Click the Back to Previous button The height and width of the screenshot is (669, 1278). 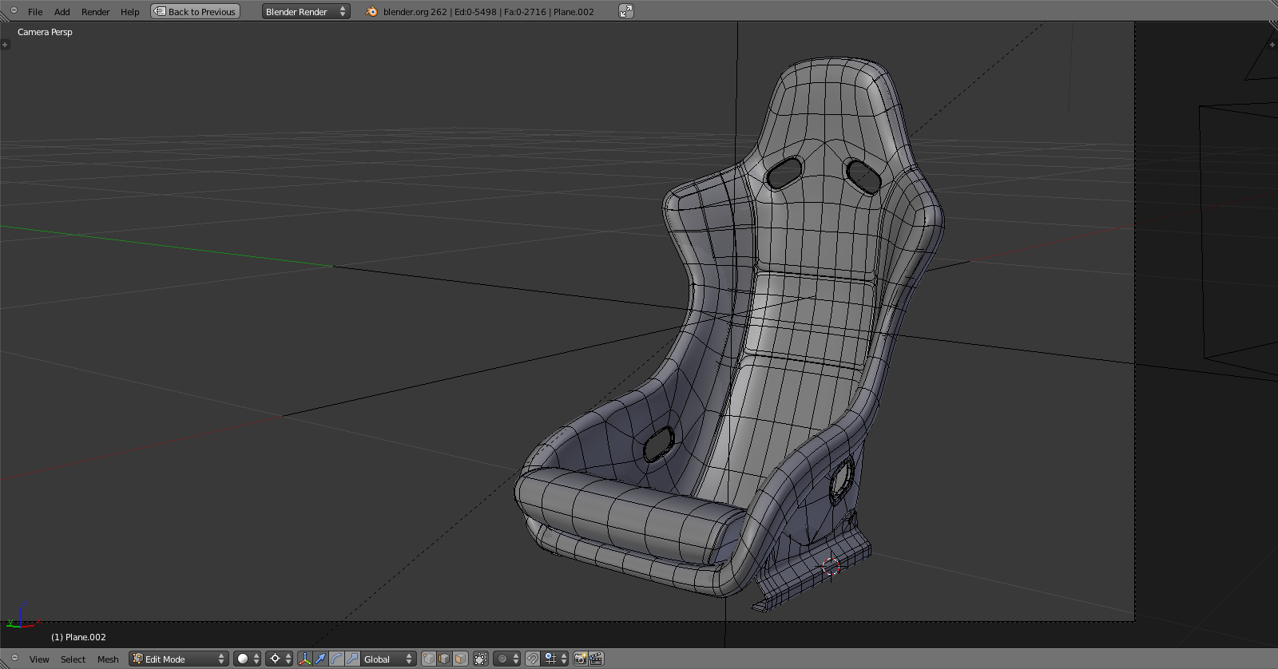point(196,11)
